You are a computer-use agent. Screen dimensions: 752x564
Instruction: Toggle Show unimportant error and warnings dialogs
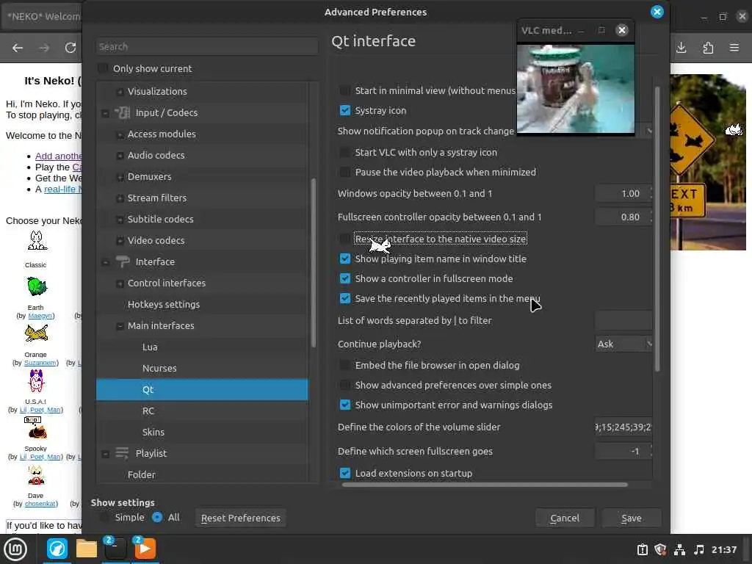point(345,405)
